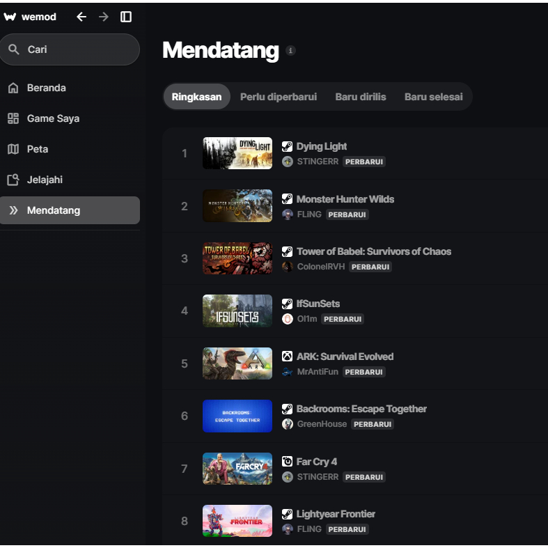Click Ubisoft icon next to Far Cry 4
Screen dimensions: 548x548
[x=288, y=462]
